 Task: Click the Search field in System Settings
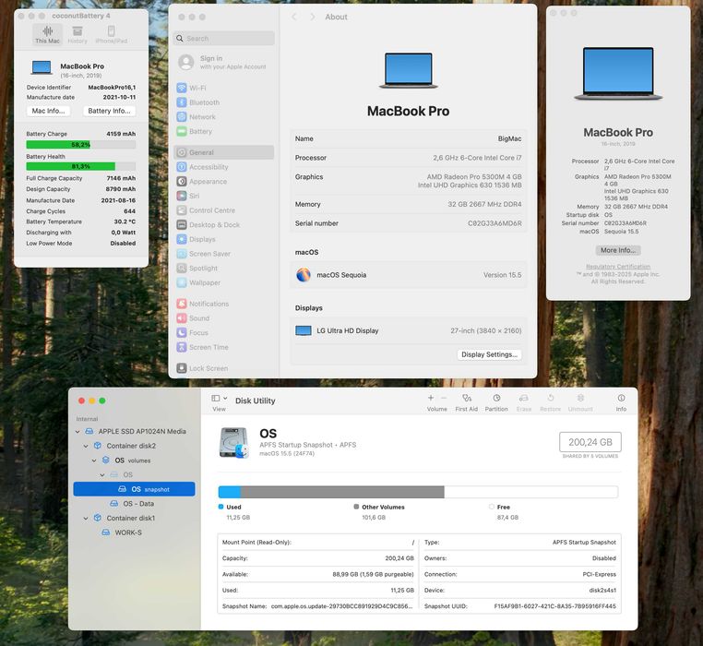223,39
